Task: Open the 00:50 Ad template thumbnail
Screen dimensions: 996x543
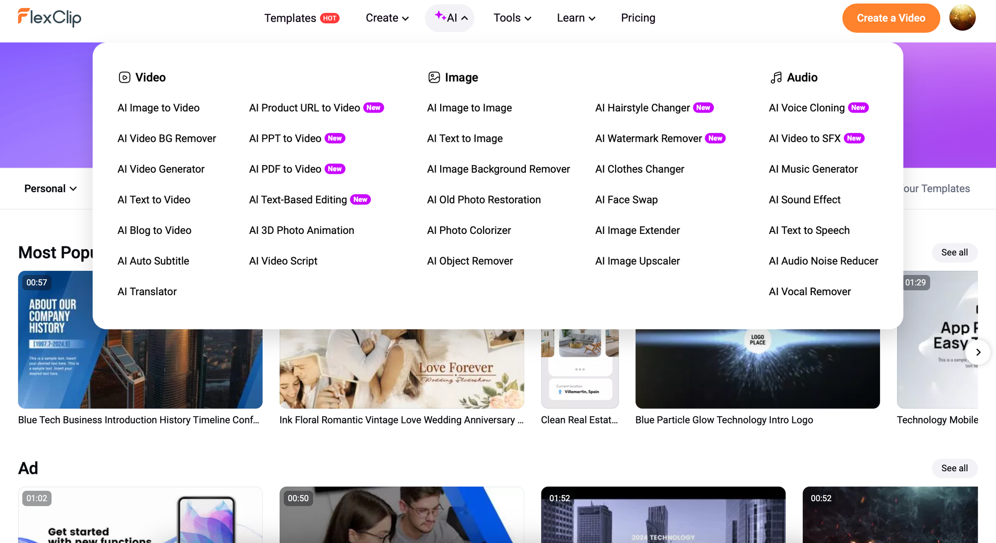Action: tap(402, 515)
